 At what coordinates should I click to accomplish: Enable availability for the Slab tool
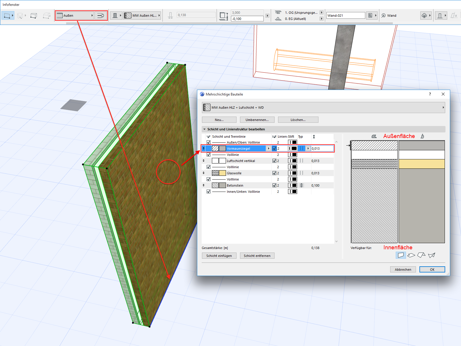point(411,255)
